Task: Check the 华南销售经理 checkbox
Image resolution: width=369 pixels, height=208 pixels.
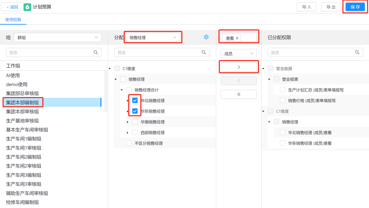Action: [x=135, y=122]
